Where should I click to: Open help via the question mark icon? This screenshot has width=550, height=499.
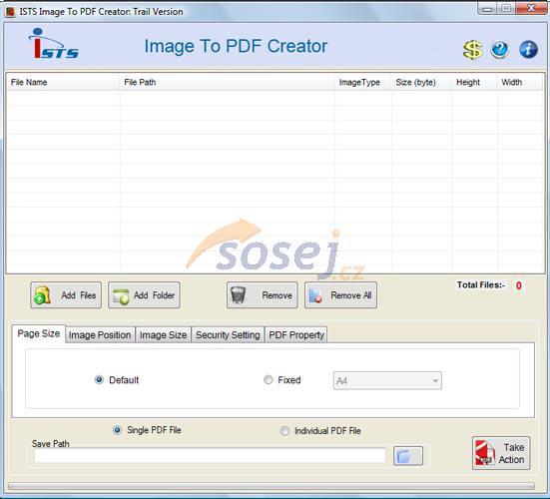tap(499, 50)
